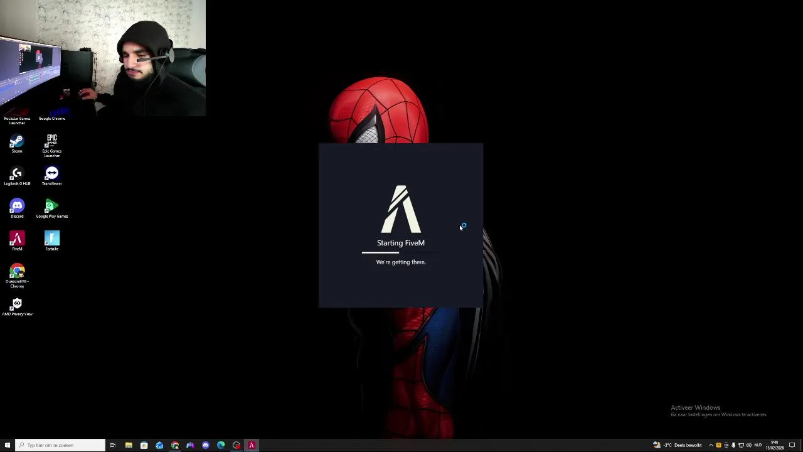
Task: Expand the hidden system tray icons
Action: pyautogui.click(x=711, y=445)
